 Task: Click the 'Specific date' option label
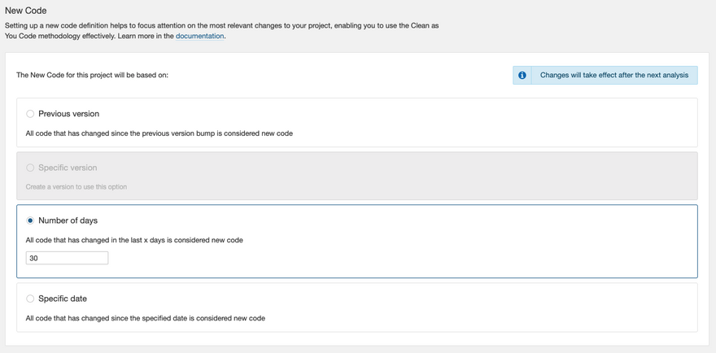tap(63, 299)
